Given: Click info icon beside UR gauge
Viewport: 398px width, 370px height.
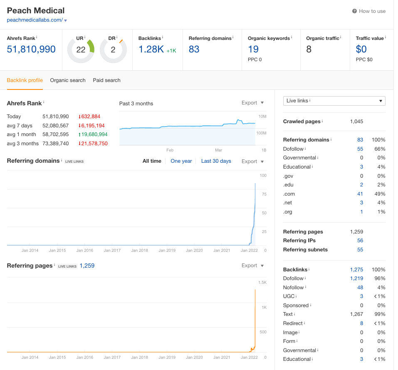Looking at the screenshot, I should [85, 37].
